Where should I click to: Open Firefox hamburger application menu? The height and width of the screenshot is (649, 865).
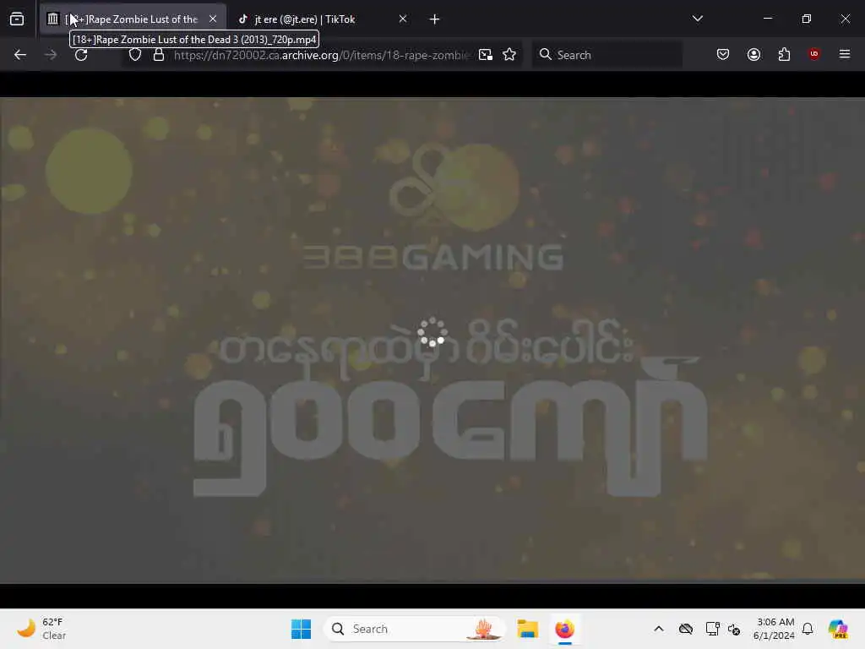pyautogui.click(x=844, y=54)
